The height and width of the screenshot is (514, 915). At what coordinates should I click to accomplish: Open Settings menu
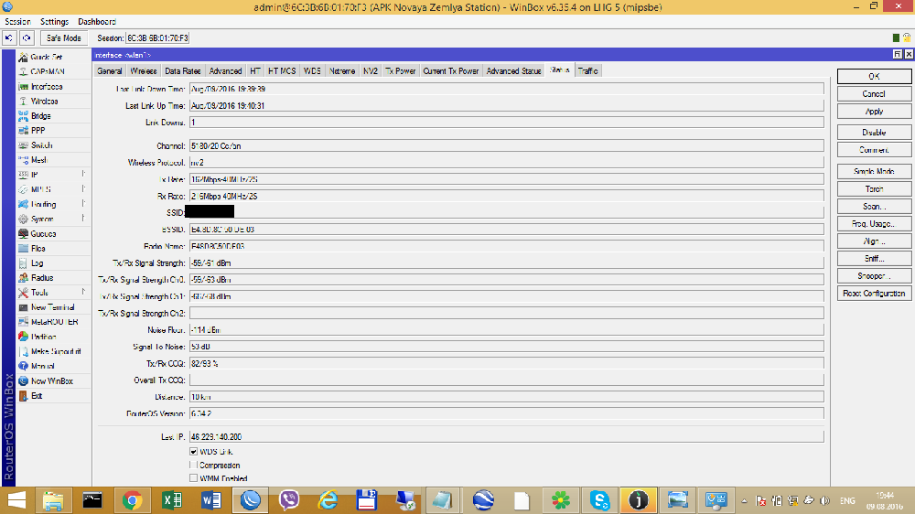54,22
